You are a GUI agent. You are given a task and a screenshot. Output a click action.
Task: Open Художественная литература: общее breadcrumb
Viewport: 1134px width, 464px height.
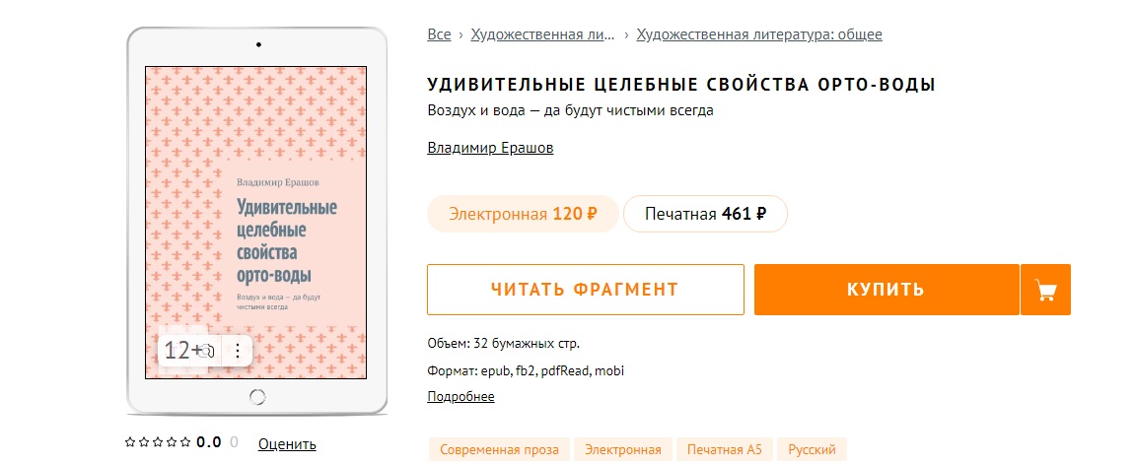759,34
